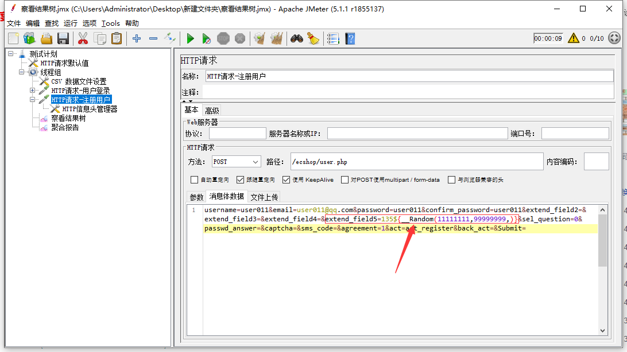Select CSV 数据文件设置 in the tree

click(79, 81)
